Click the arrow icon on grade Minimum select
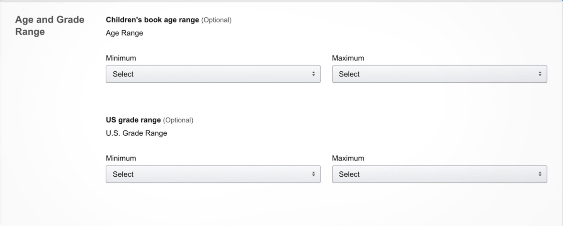This screenshot has height=226, width=563. click(313, 174)
